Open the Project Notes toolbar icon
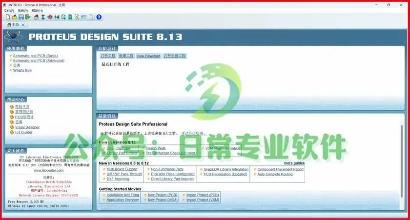 click(x=91, y=17)
